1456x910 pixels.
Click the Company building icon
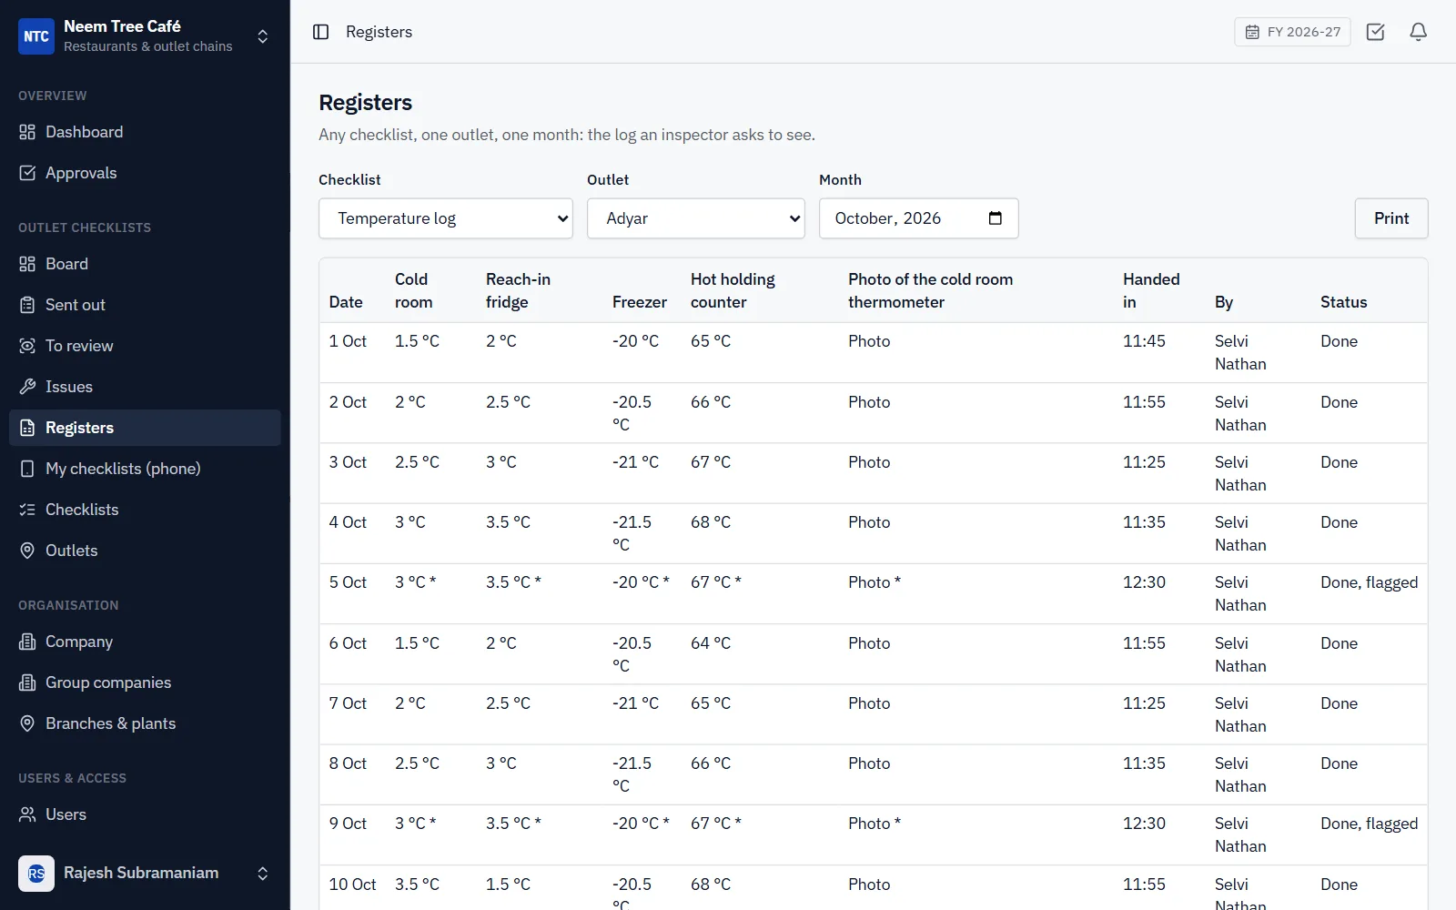27,642
